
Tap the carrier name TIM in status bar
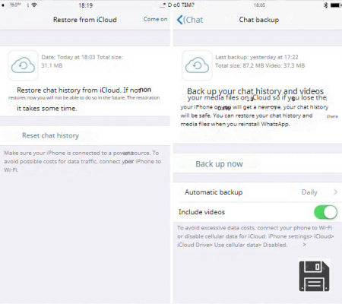[188, 5]
